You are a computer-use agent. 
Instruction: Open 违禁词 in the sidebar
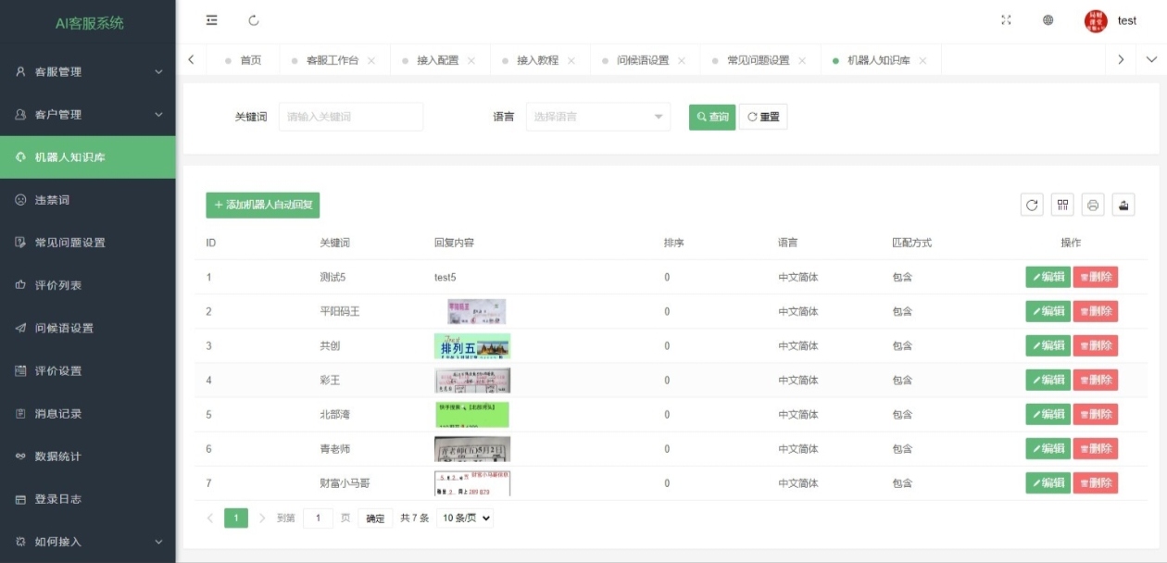pyautogui.click(x=88, y=200)
